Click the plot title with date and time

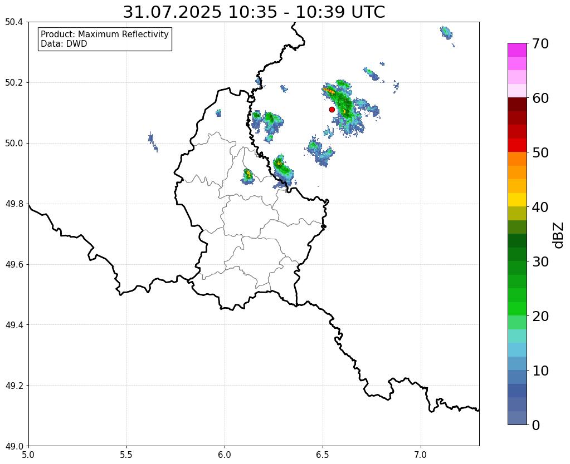pyautogui.click(x=254, y=12)
